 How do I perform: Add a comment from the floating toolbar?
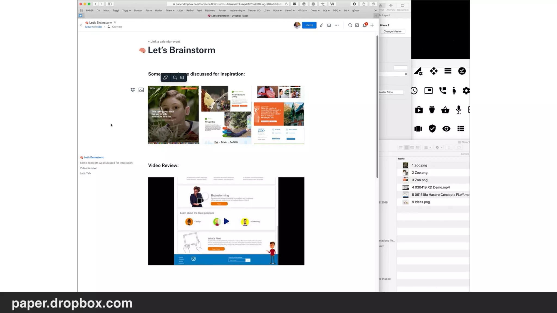(x=182, y=78)
